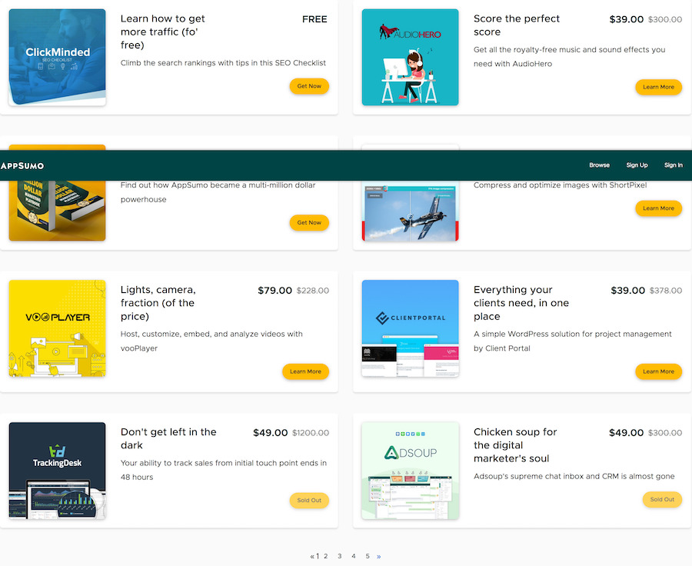
Task: Click the Adsoup product image
Action: 410,471
